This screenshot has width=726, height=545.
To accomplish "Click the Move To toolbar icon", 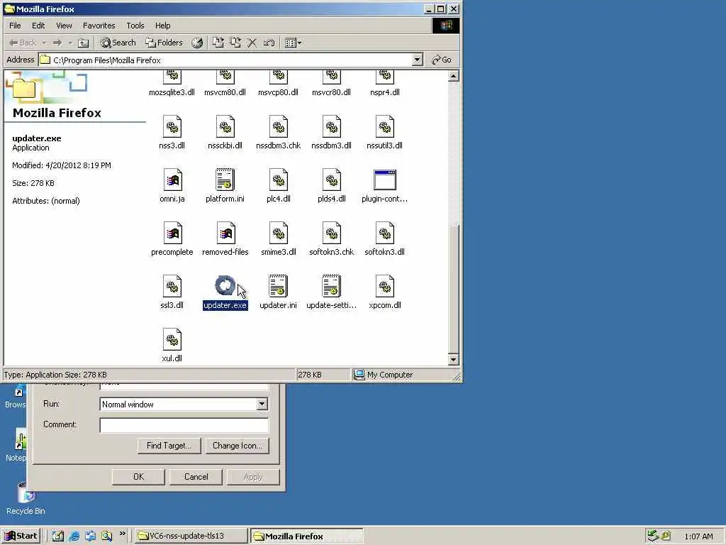I will (x=218, y=43).
